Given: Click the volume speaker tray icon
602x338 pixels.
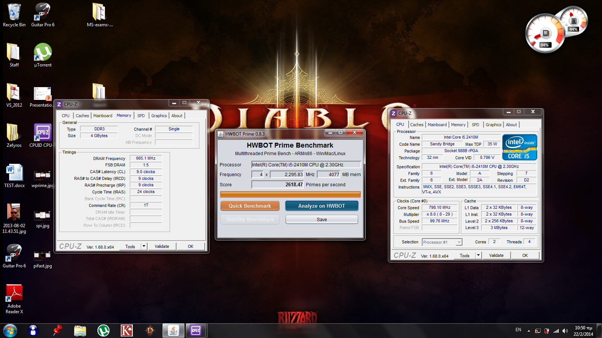Looking at the screenshot, I should [565, 331].
